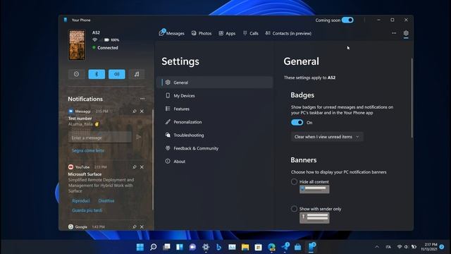Show hidden system tray icons chevron
The height and width of the screenshot is (254, 451).
coord(377,247)
